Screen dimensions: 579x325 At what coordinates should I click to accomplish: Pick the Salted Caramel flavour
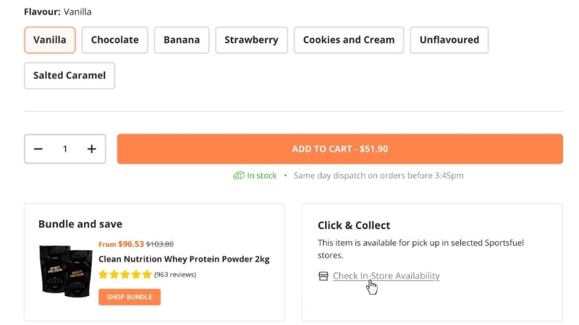[69, 75]
